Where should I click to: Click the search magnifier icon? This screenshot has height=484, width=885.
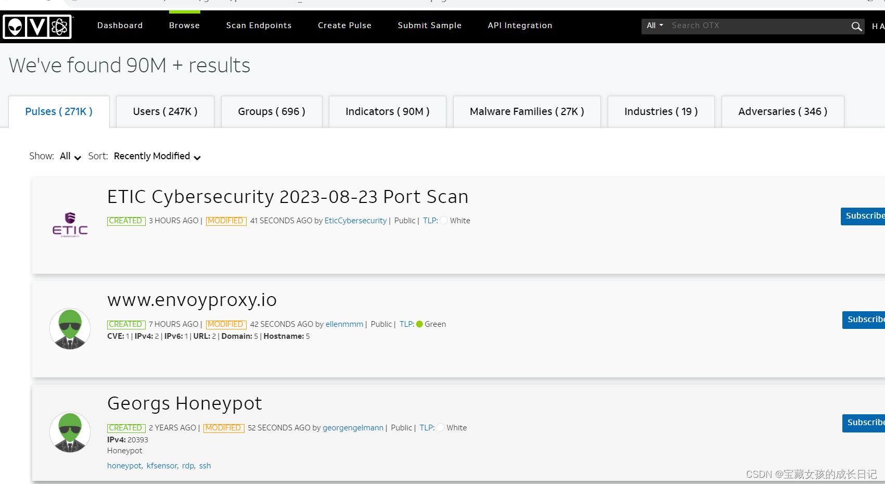point(856,27)
